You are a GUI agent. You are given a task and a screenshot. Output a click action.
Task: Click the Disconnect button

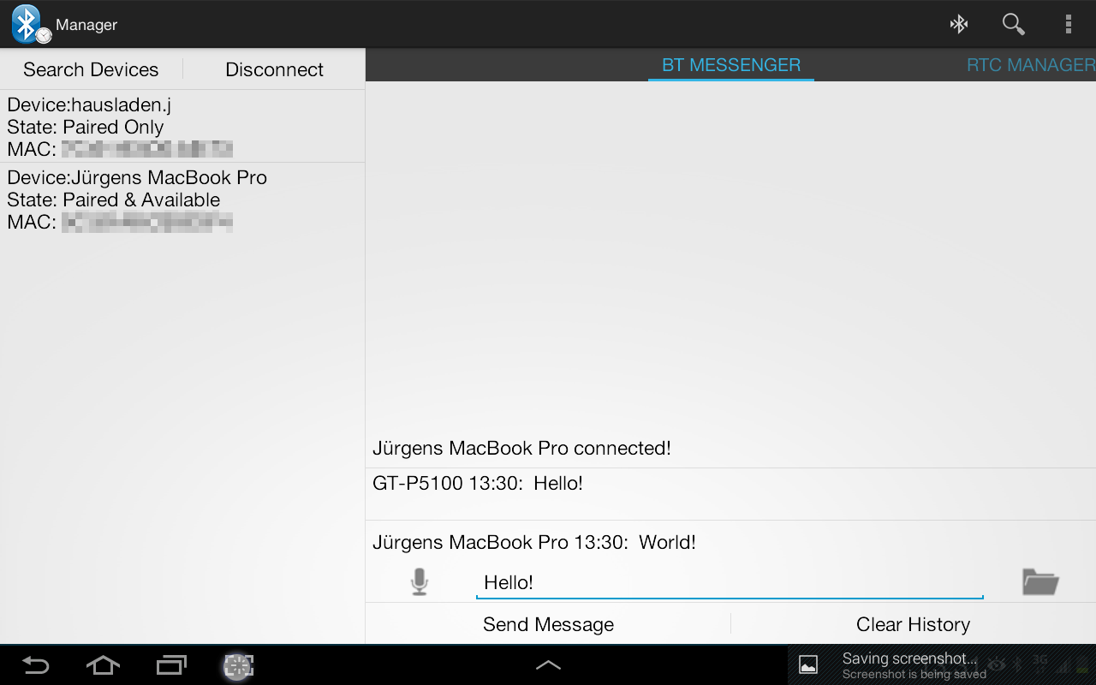tap(274, 69)
